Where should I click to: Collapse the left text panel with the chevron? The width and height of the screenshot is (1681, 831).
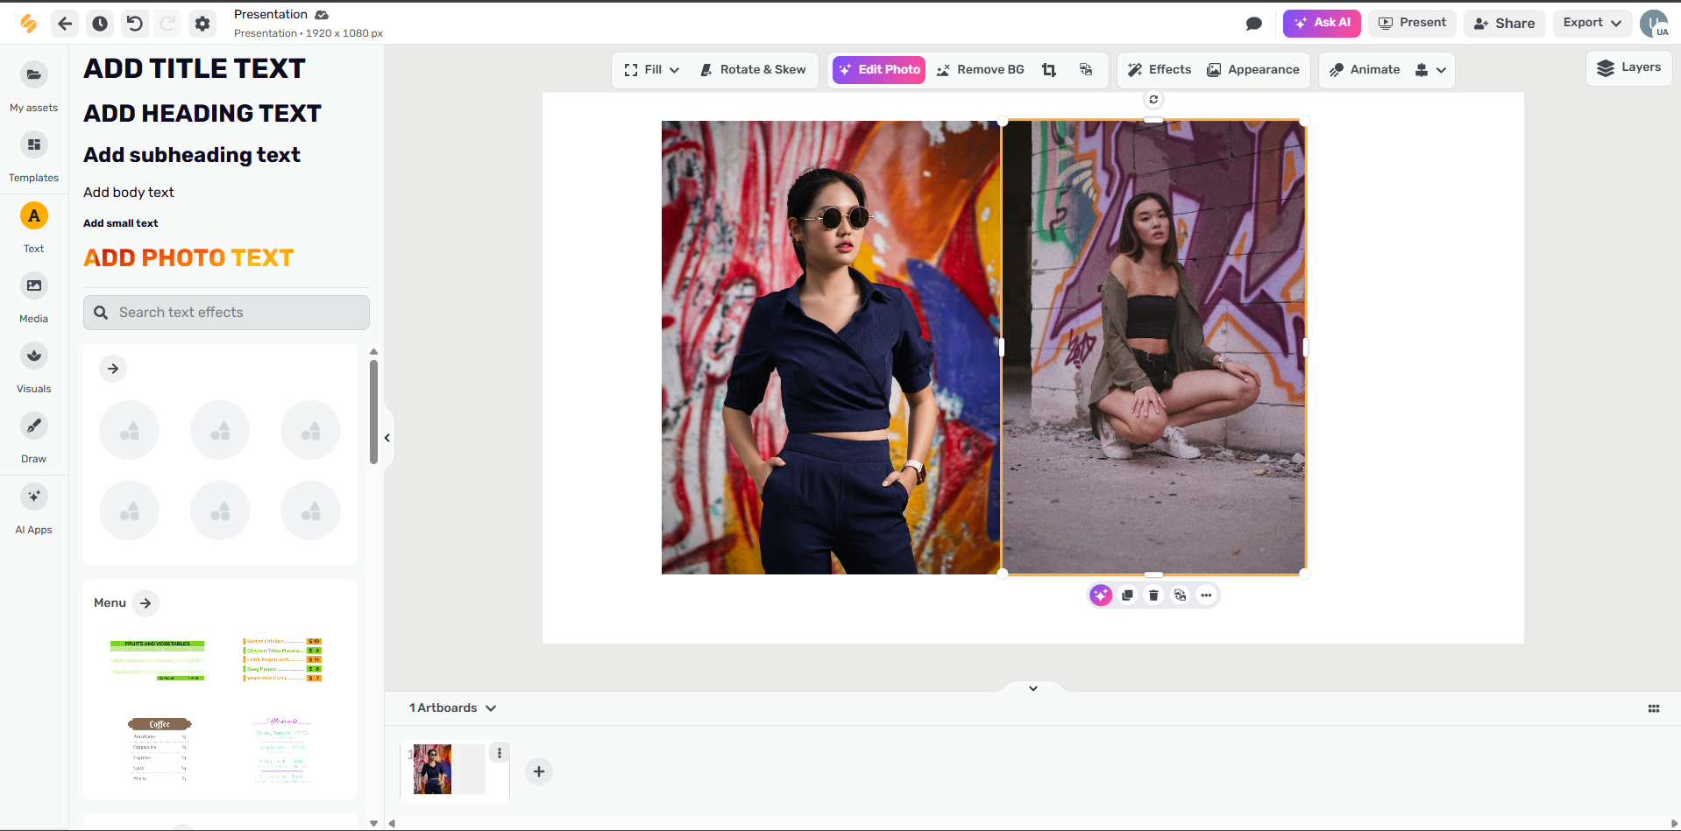[x=387, y=437]
